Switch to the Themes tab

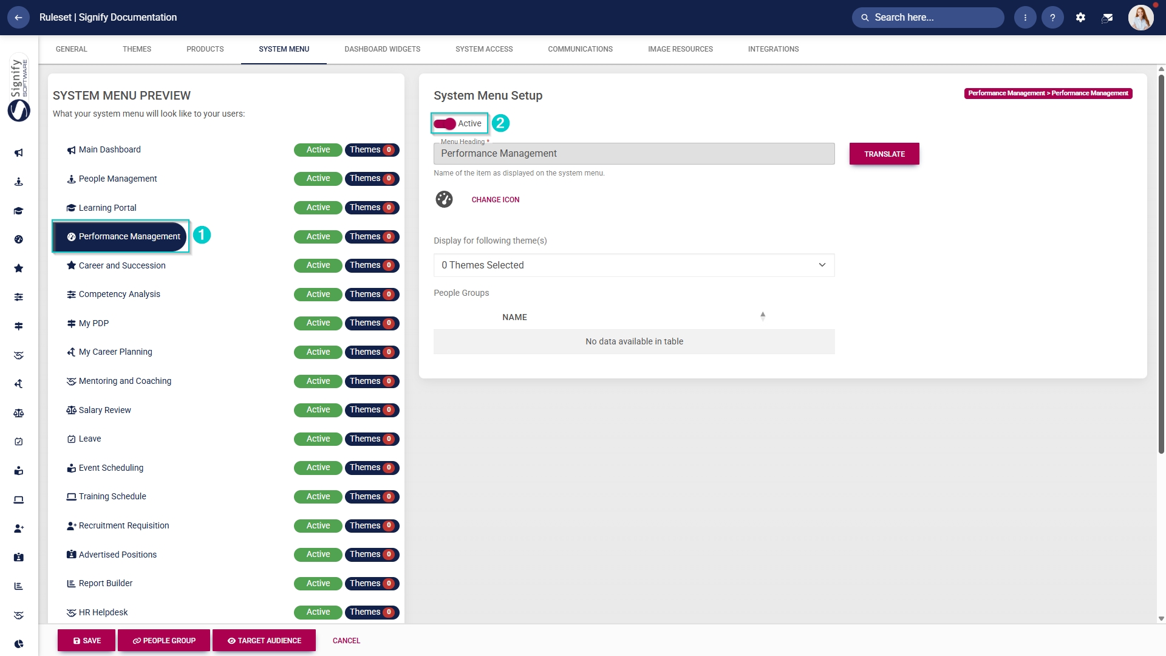click(x=137, y=49)
